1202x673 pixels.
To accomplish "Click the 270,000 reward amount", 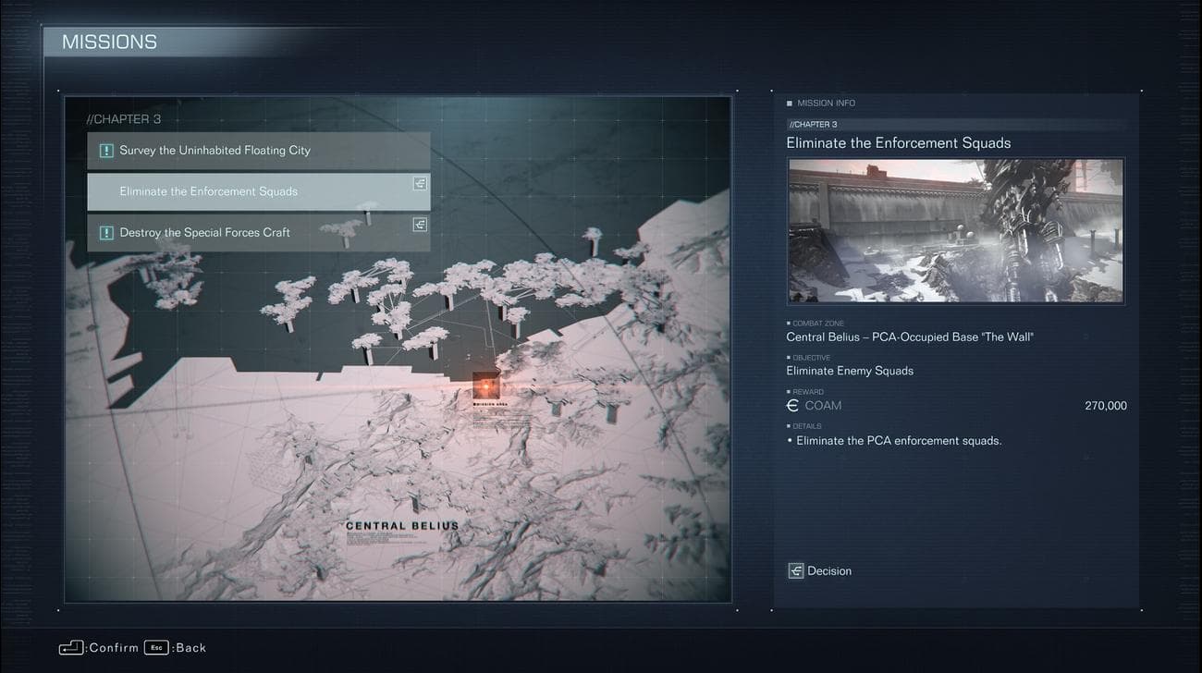I will (x=1105, y=406).
